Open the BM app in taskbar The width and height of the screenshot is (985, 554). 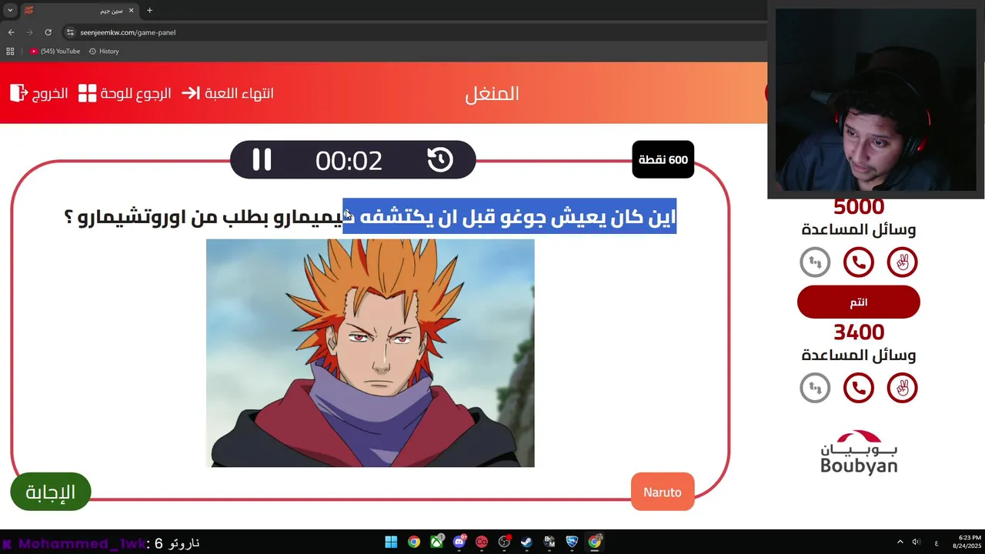click(549, 542)
